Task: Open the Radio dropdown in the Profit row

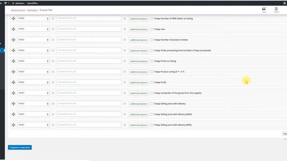Action: point(33,82)
